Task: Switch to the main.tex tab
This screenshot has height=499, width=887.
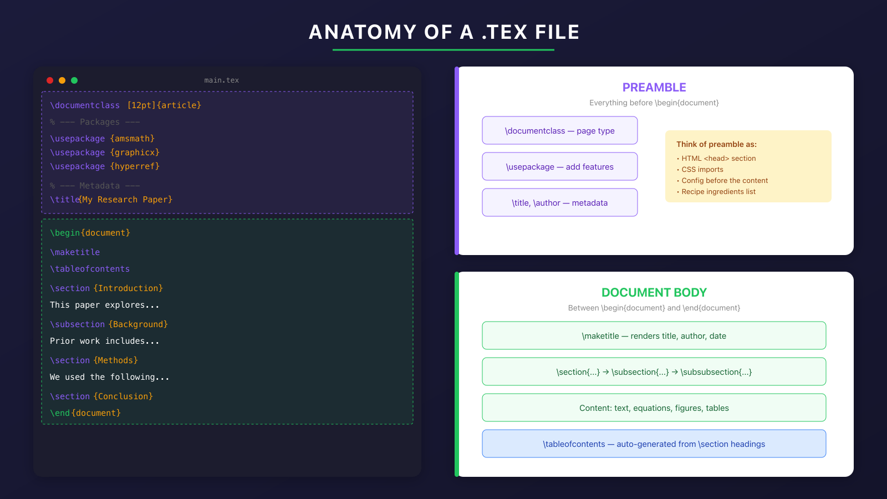Action: tap(221, 79)
